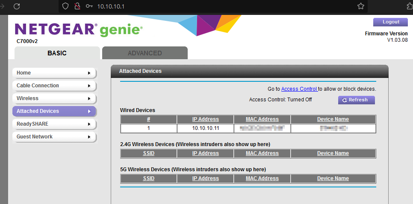Image resolution: width=413 pixels, height=204 pixels.
Task: Sort 5G devices by IP Address header
Action: click(206, 178)
